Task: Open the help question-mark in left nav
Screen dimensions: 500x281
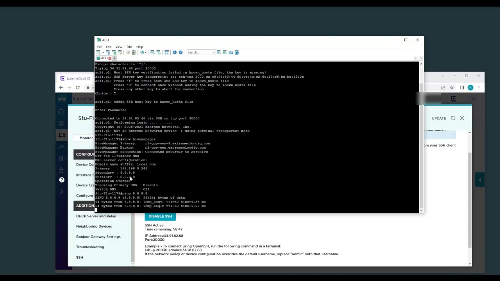Action: pos(62,180)
